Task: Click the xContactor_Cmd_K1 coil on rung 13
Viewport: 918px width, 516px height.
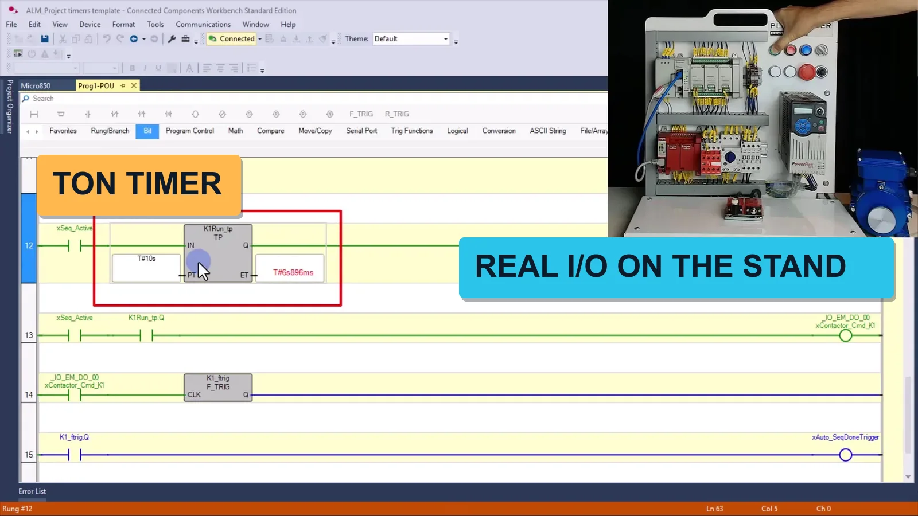Action: coord(846,335)
